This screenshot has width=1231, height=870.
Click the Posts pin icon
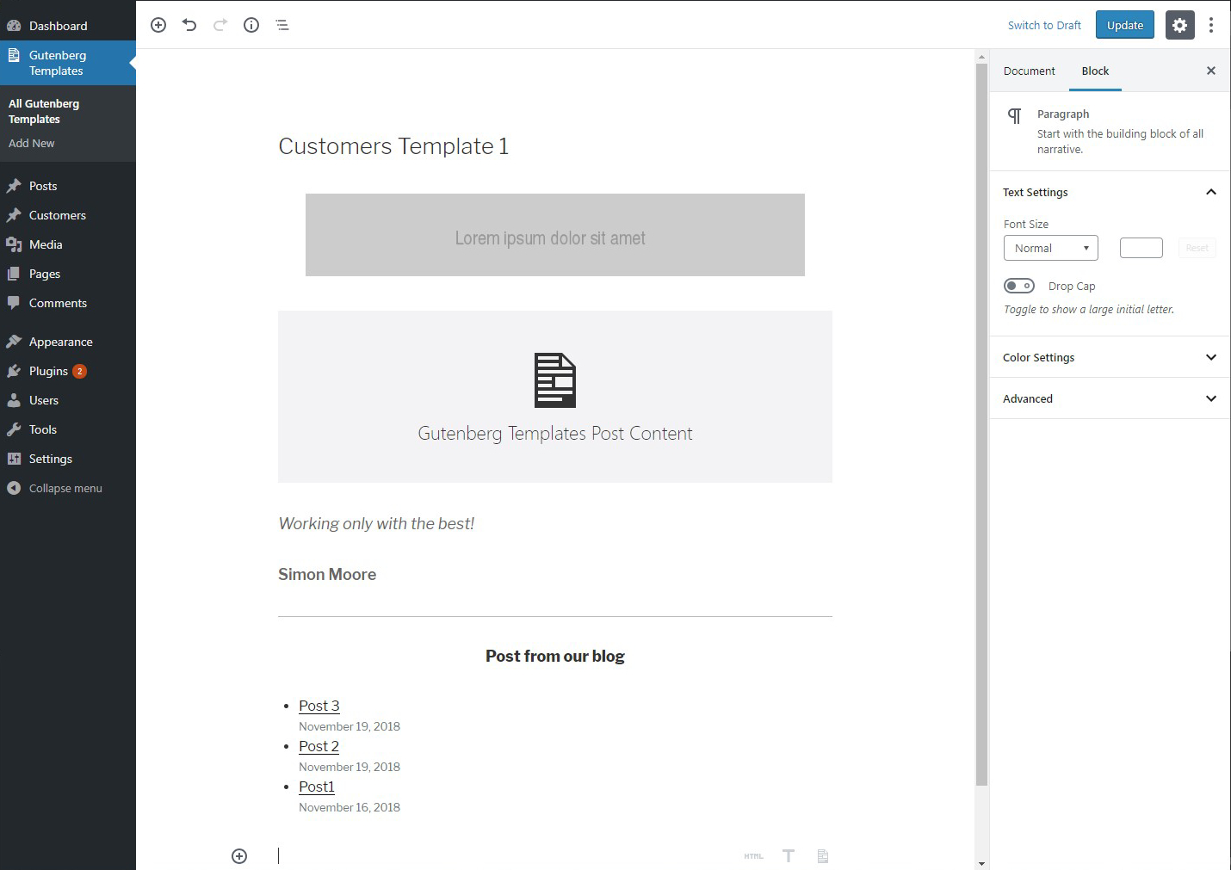pyautogui.click(x=14, y=186)
